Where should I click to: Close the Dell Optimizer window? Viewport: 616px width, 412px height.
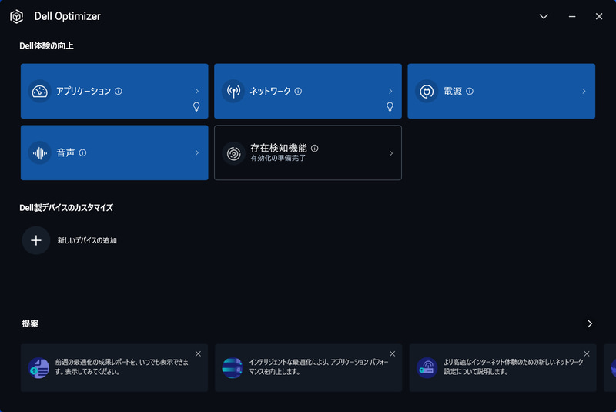pos(599,16)
